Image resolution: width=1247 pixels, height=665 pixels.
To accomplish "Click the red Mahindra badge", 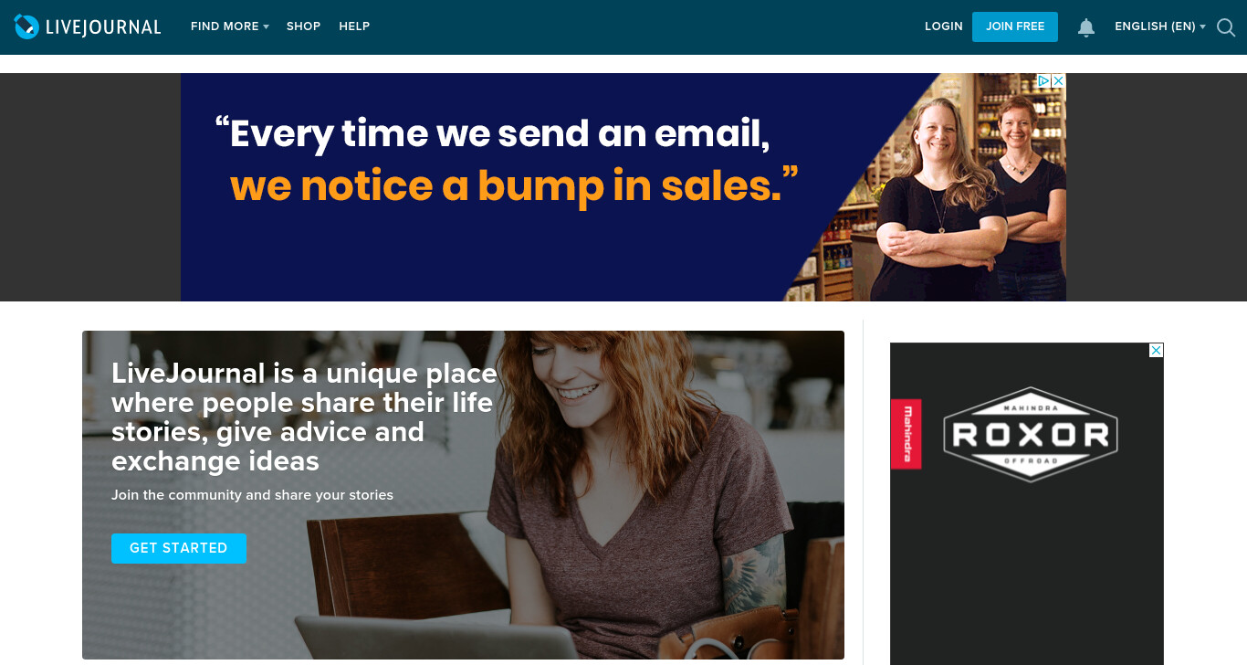I will coord(906,434).
